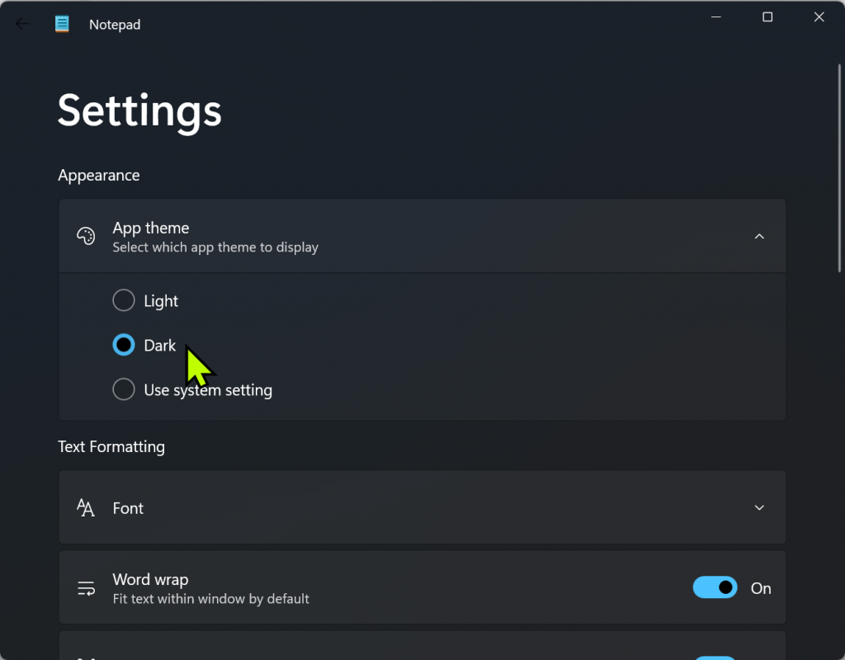
Task: Close the Notepad settings window
Action: point(819,17)
